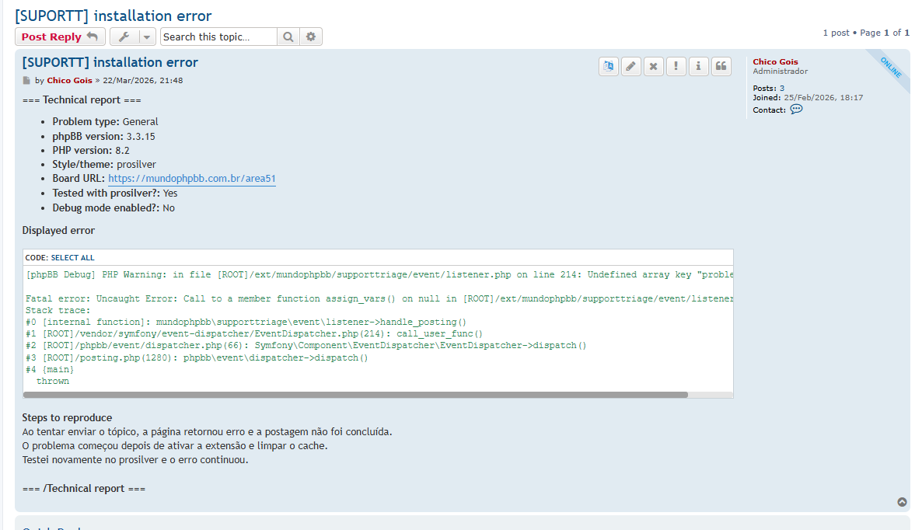
Task: Delete the post using X icon
Action: [654, 66]
